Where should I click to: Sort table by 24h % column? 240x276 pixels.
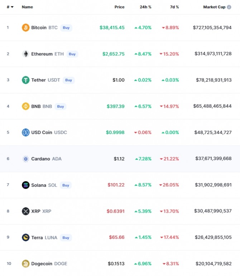pos(145,7)
